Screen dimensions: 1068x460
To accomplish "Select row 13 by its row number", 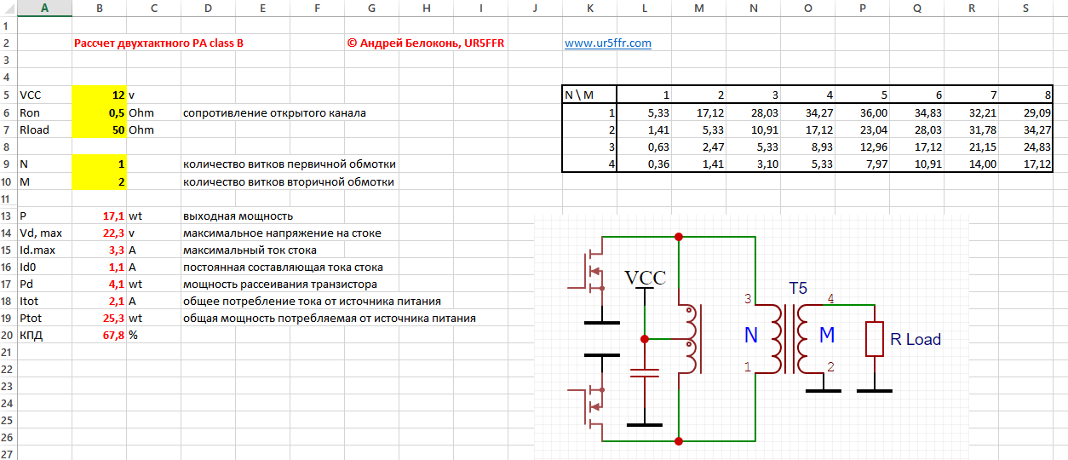I will pyautogui.click(x=8, y=216).
